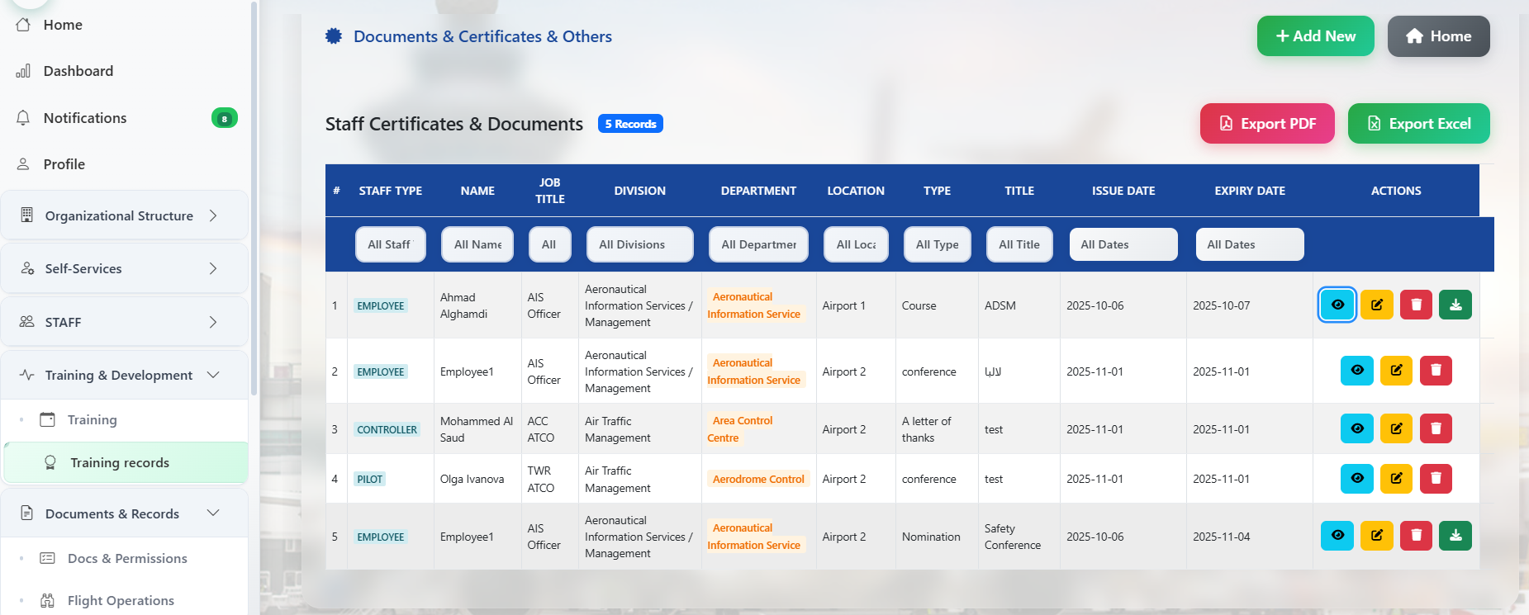View Ahmad Alghamdi's certificate with eye icon
The image size is (1529, 615).
pos(1337,305)
